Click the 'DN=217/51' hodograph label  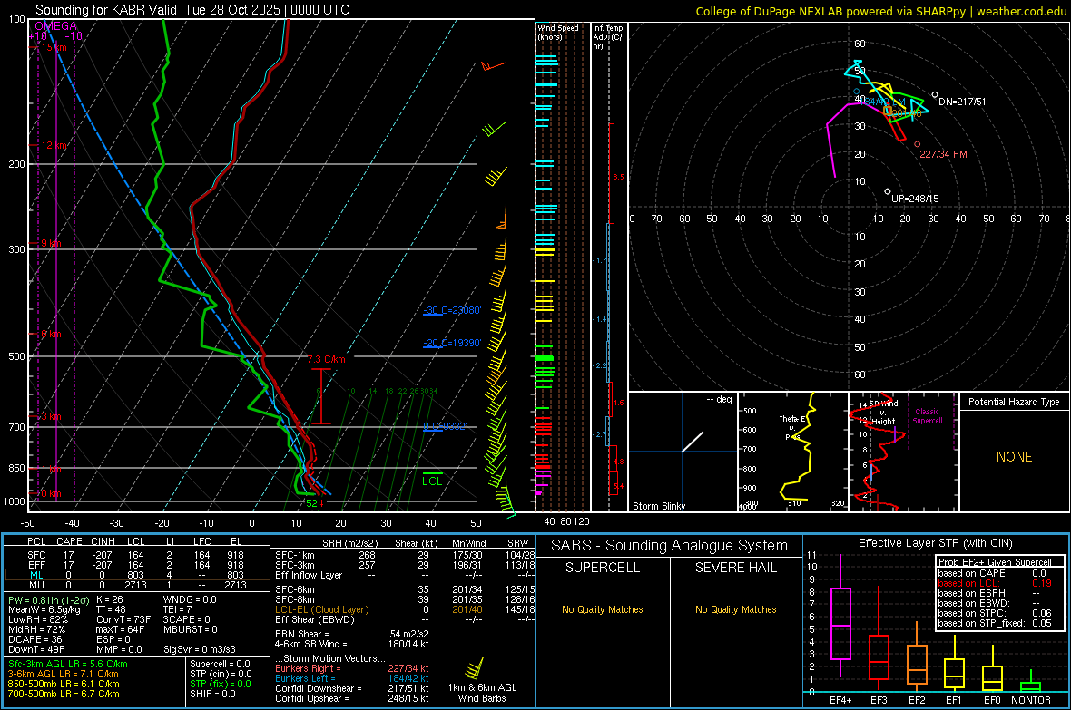(x=962, y=102)
